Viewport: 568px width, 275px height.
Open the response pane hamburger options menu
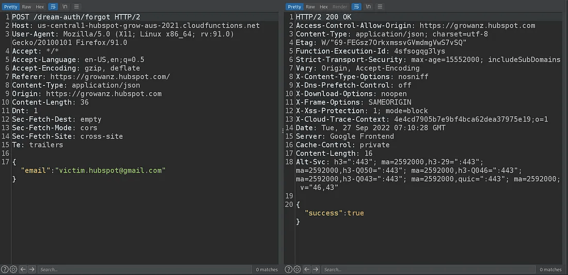pyautogui.click(x=380, y=7)
